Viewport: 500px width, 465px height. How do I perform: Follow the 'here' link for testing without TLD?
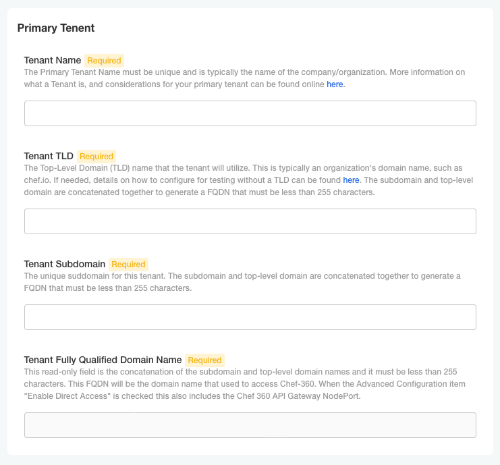(351, 180)
